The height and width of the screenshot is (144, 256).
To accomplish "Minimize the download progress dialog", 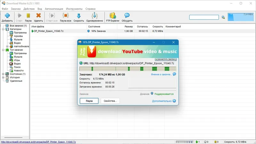I will coord(154,42).
